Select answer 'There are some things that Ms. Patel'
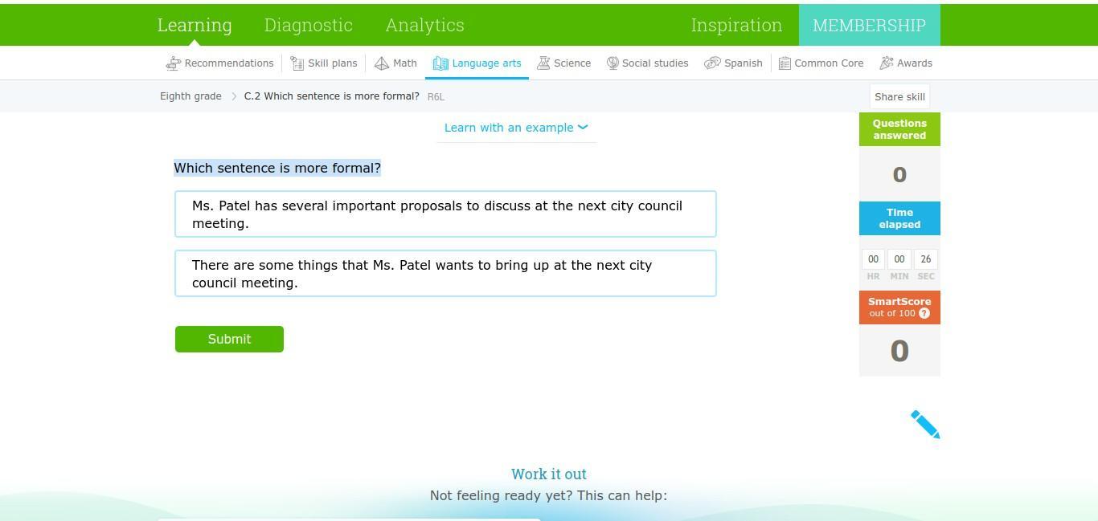 [445, 274]
